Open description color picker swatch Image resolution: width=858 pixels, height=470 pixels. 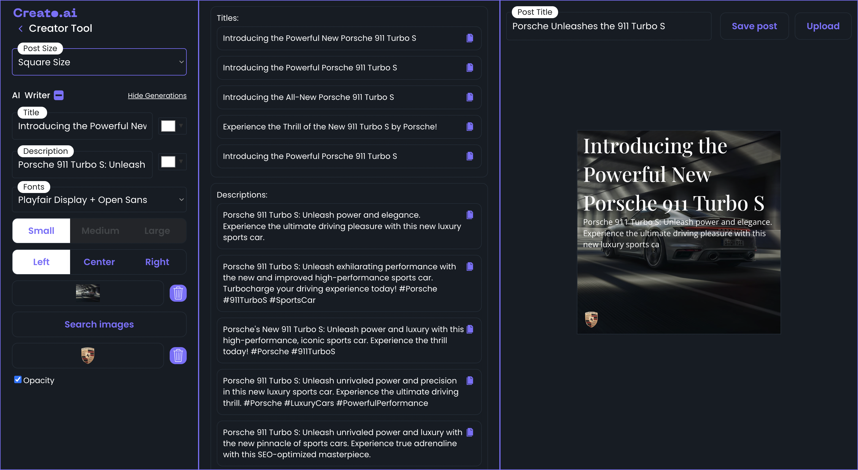pyautogui.click(x=168, y=162)
